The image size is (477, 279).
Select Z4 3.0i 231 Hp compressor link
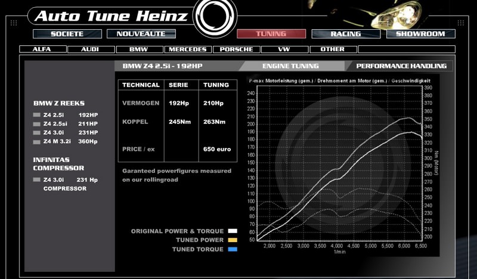70,184
